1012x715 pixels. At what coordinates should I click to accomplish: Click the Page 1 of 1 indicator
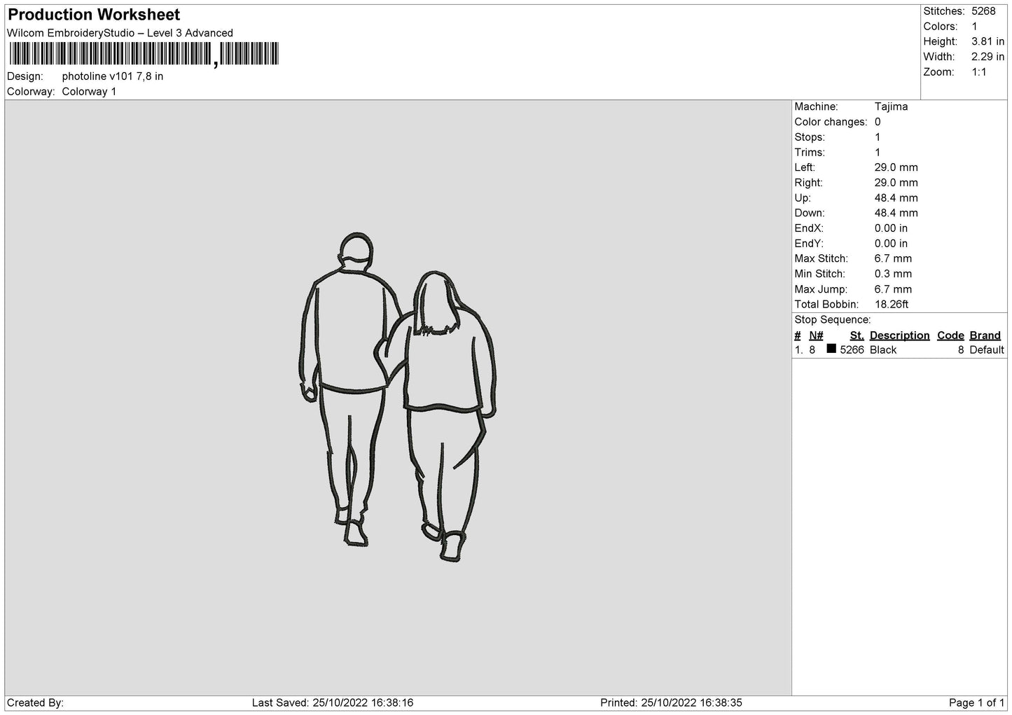[x=977, y=703]
